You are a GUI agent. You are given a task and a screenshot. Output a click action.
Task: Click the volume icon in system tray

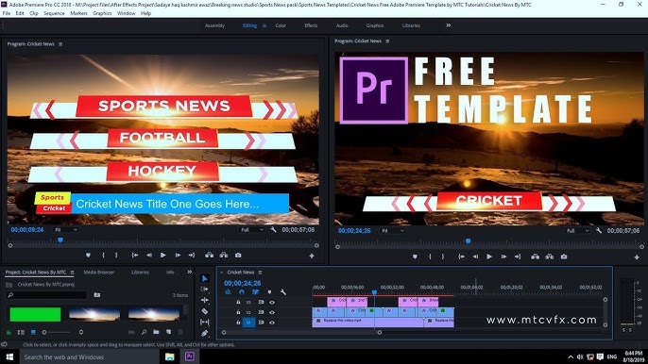[x=580, y=357]
